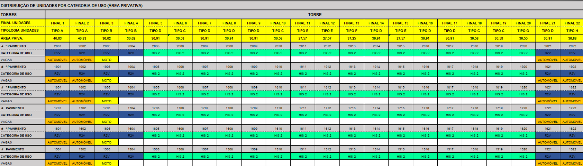Click the 'TIPO G' typology cell

tap(523, 31)
